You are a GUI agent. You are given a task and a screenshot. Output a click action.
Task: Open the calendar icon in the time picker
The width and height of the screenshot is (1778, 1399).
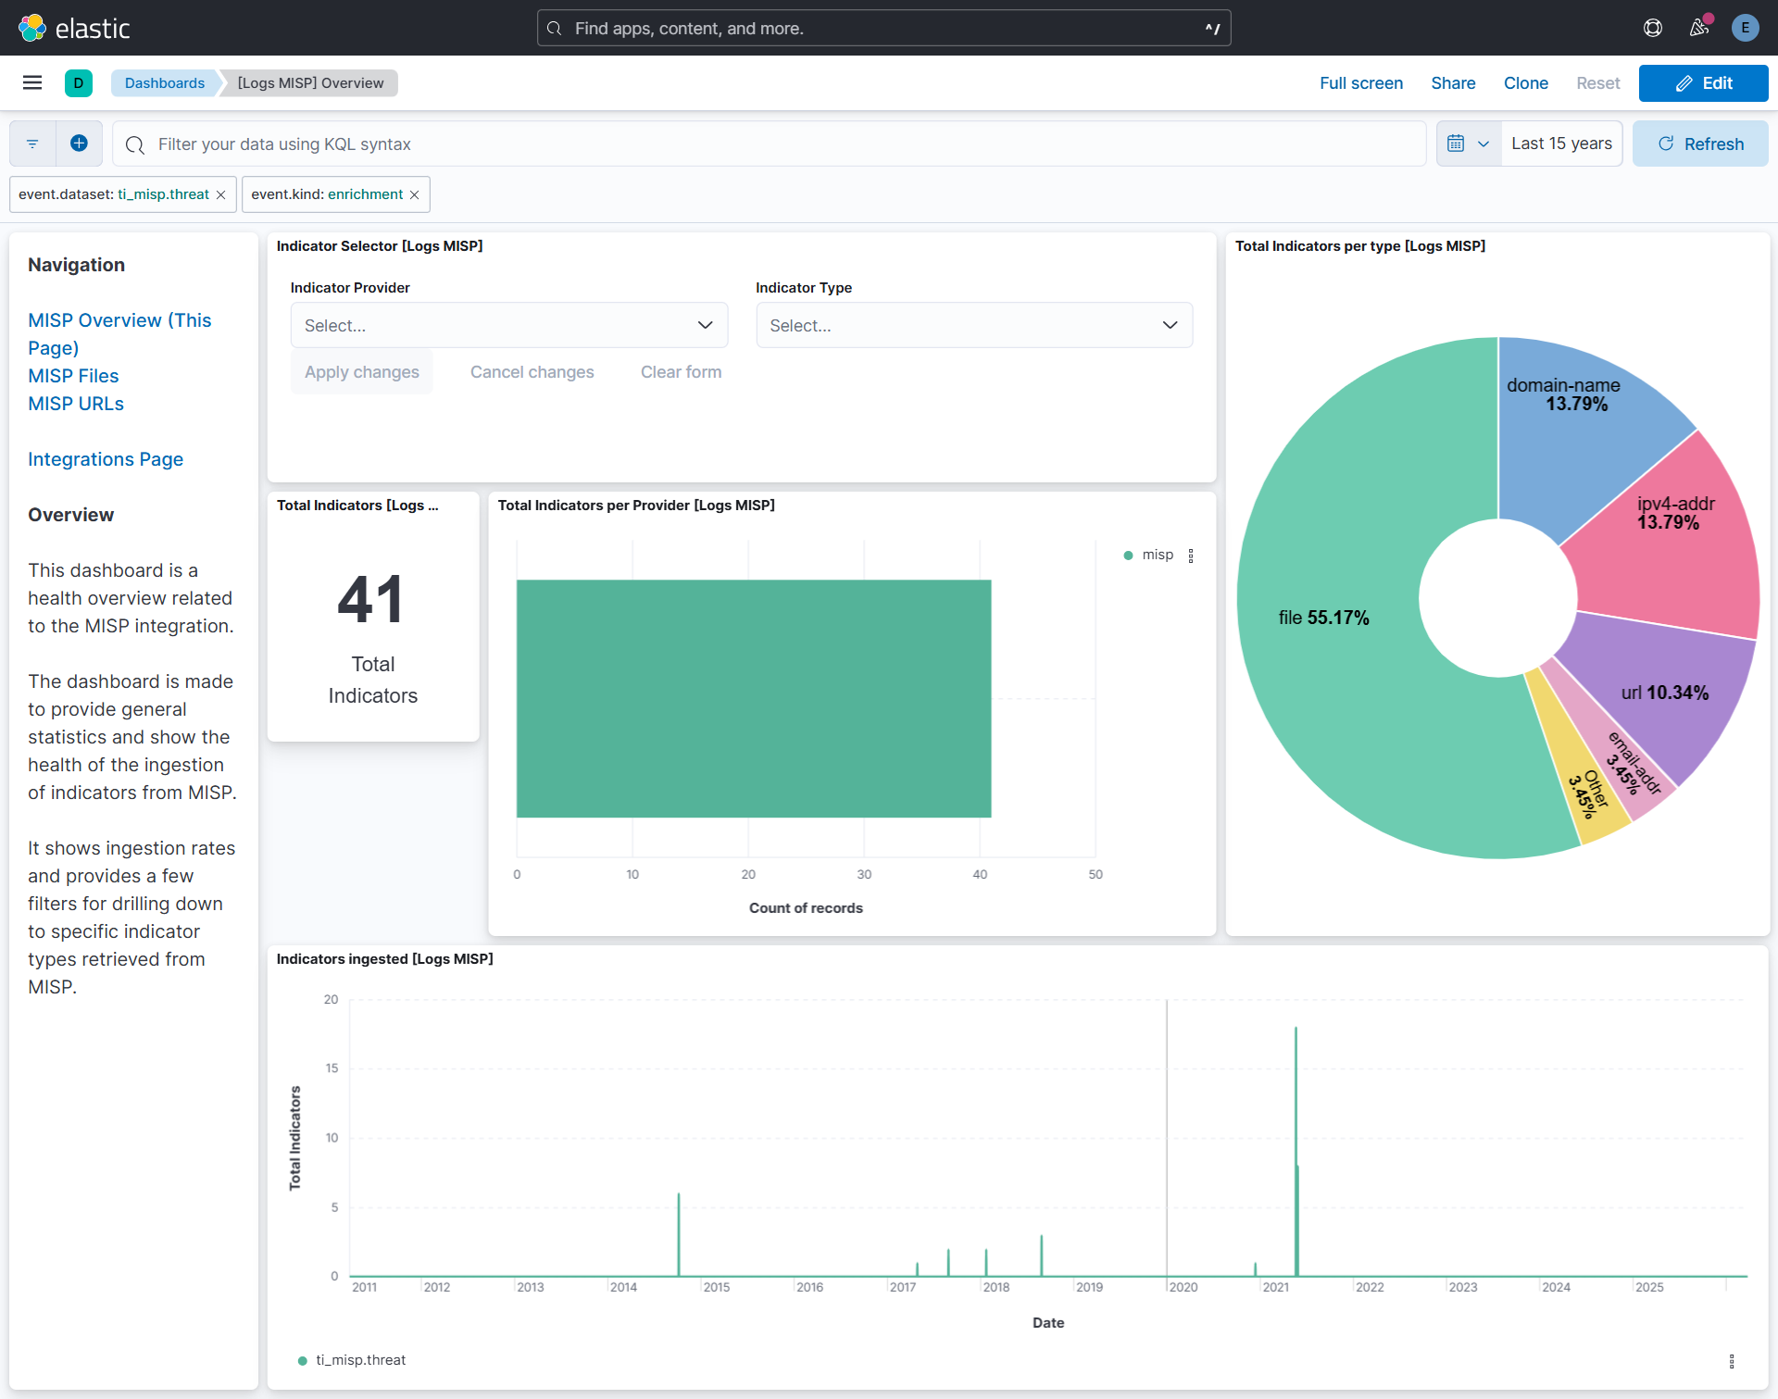click(1456, 143)
